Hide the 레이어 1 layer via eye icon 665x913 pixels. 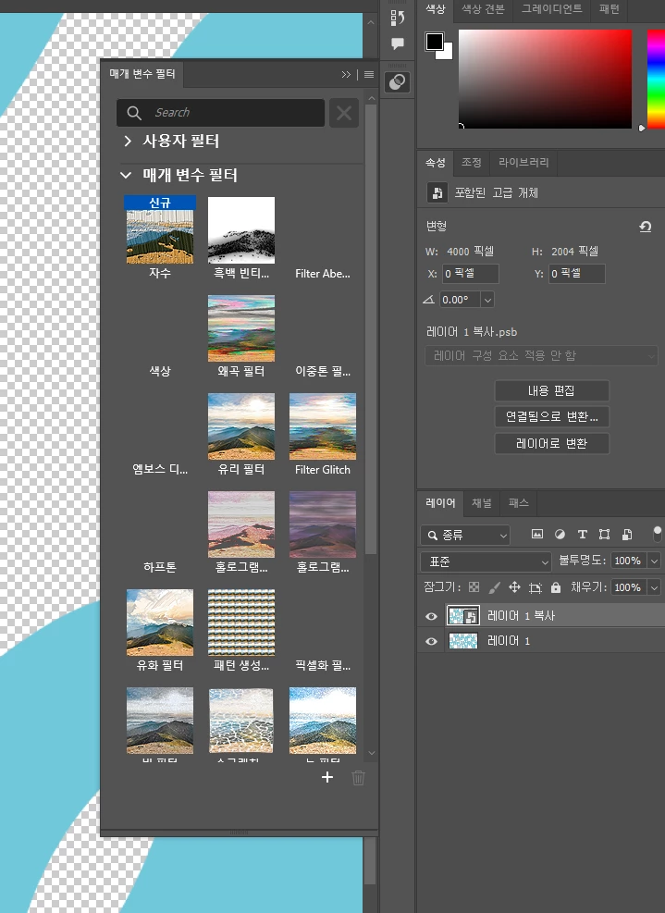(432, 641)
